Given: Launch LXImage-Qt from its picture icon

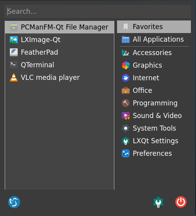Looking at the screenshot, I should (x=14, y=40).
